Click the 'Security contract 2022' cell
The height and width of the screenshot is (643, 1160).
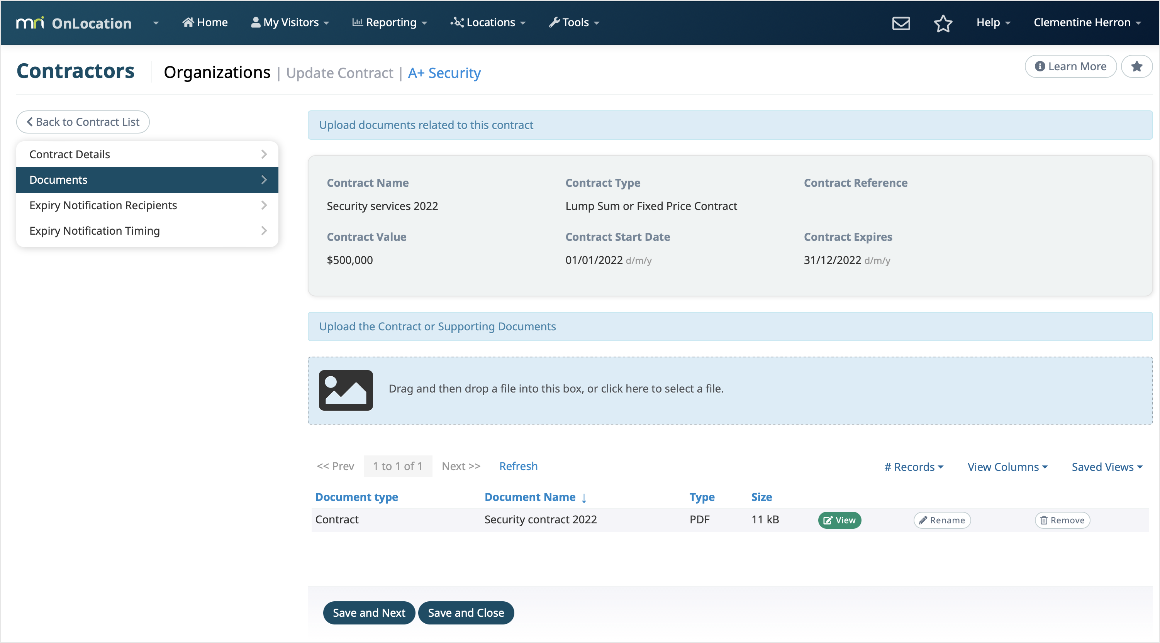click(x=540, y=520)
